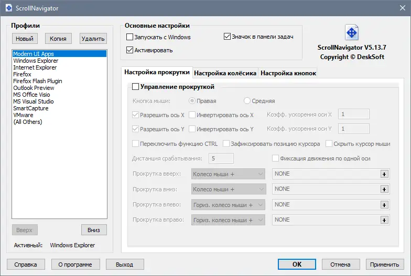This screenshot has width=411, height=276.
Task: Click the Копия profile button
Action: [58, 39]
